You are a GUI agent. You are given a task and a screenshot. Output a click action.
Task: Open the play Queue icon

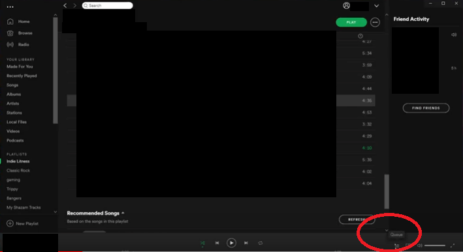pos(397,245)
